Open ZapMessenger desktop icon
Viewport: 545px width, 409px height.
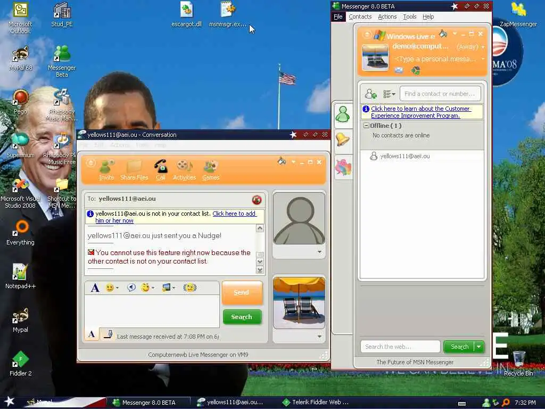pyautogui.click(x=518, y=14)
